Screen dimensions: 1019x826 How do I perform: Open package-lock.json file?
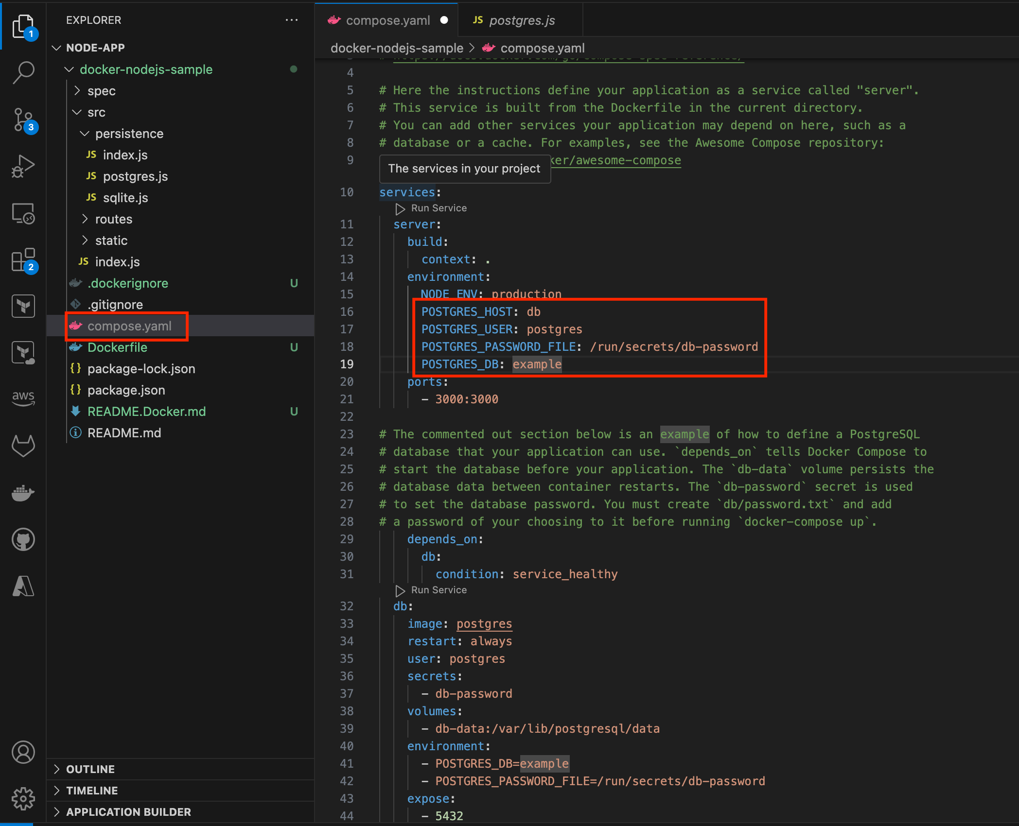point(141,368)
